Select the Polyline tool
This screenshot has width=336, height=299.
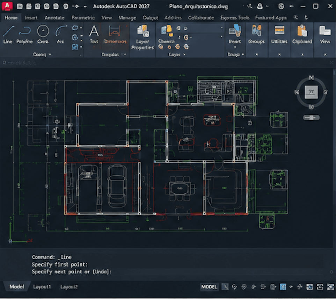pyautogui.click(x=24, y=34)
